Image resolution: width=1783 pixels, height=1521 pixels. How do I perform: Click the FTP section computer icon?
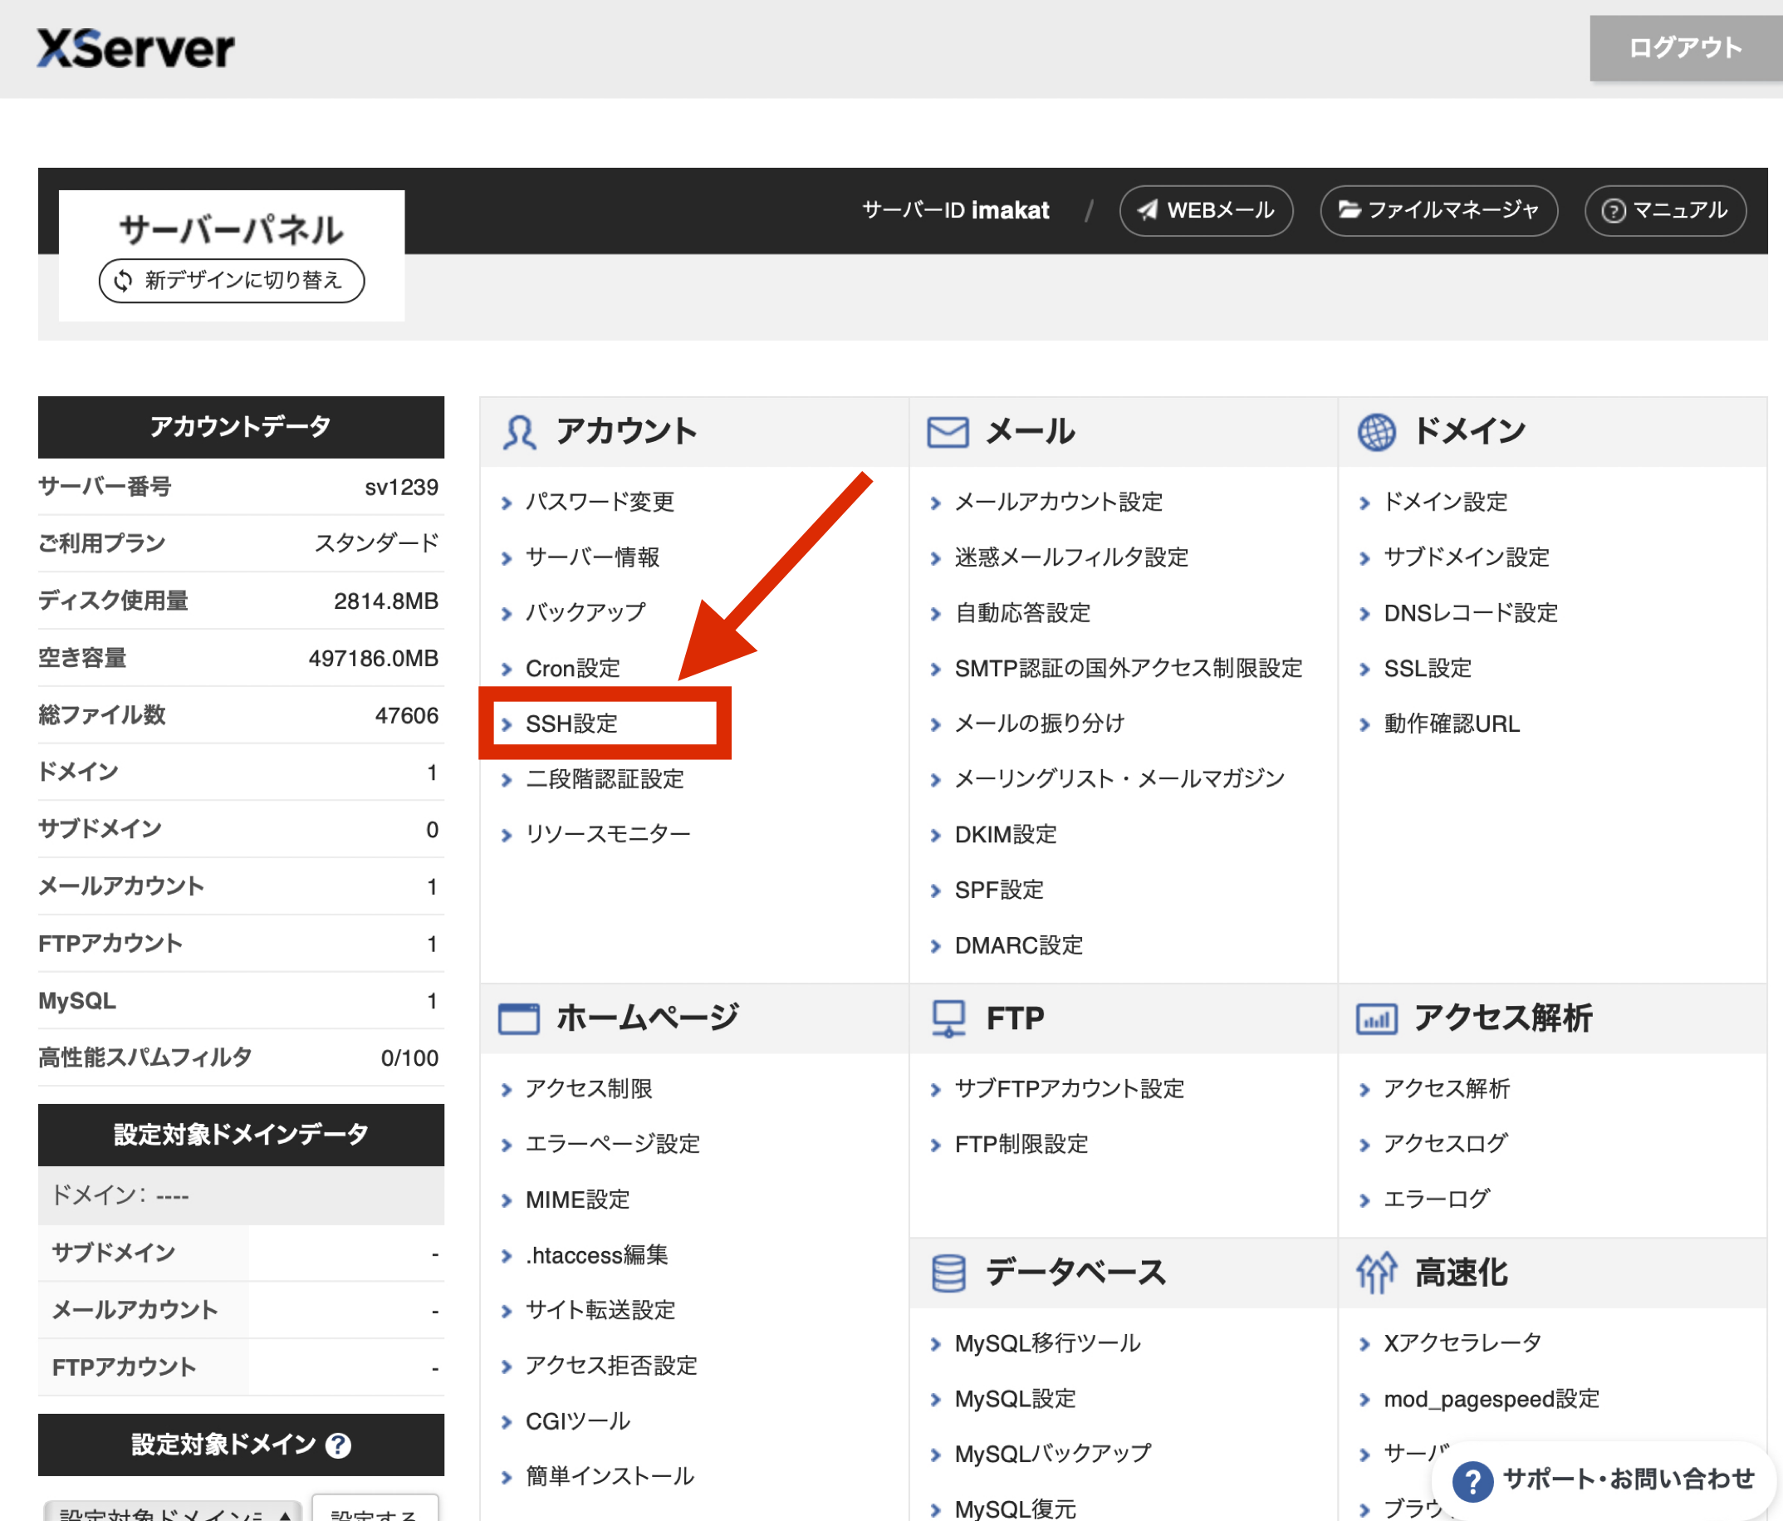(x=948, y=1018)
